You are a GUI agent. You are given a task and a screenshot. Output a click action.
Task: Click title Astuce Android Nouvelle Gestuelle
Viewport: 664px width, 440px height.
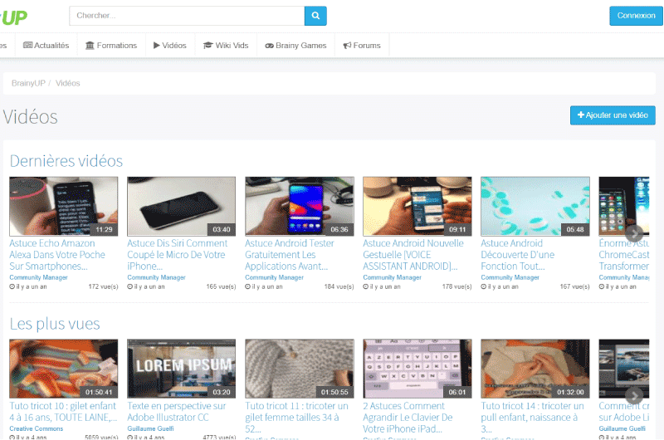pyautogui.click(x=413, y=255)
